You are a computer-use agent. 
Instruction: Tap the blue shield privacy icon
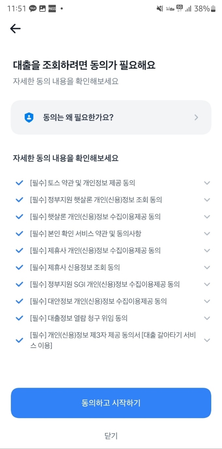coord(29,117)
